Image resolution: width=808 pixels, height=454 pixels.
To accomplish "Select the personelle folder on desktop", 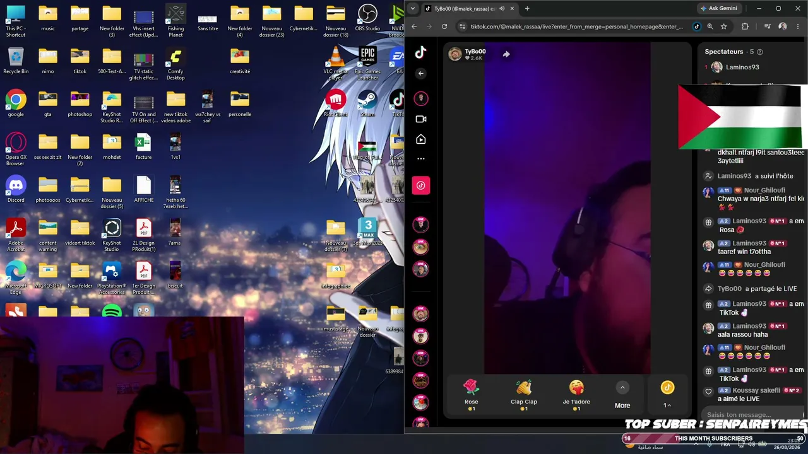I will 240,103.
